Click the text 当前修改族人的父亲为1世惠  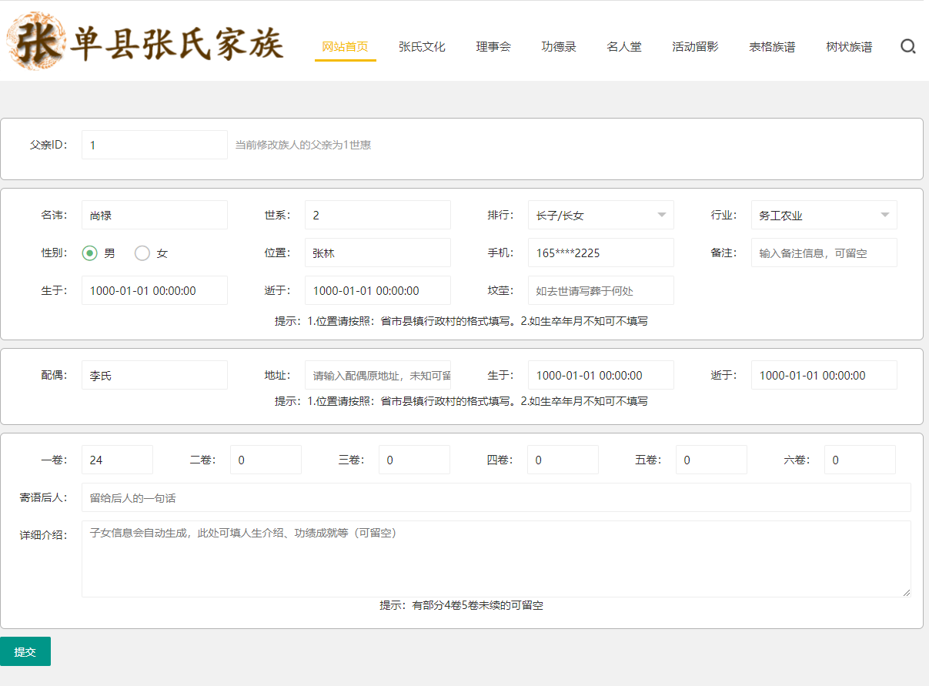click(x=303, y=145)
